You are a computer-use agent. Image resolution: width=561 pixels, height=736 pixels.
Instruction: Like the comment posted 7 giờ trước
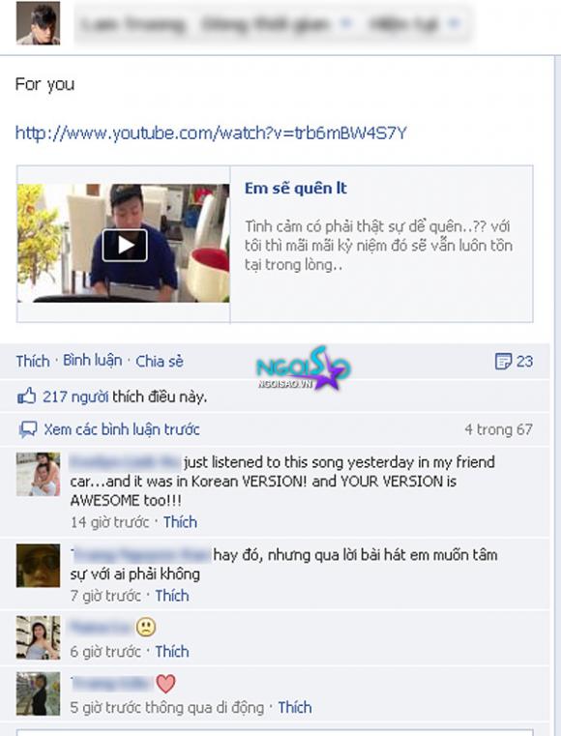coord(172,596)
